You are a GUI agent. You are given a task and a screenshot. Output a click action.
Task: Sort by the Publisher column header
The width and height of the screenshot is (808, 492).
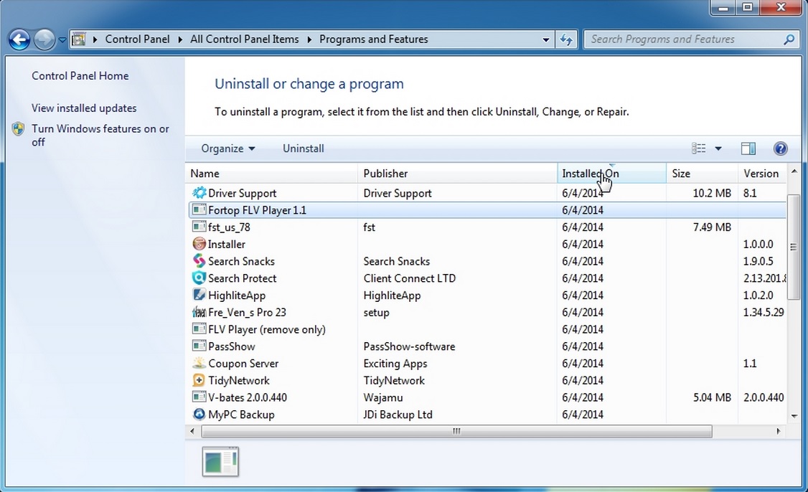(458, 174)
